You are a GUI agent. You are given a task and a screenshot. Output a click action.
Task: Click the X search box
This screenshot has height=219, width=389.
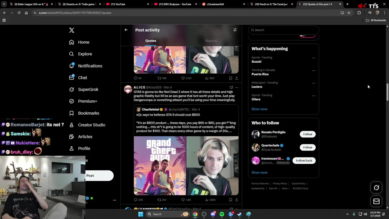[284, 30]
